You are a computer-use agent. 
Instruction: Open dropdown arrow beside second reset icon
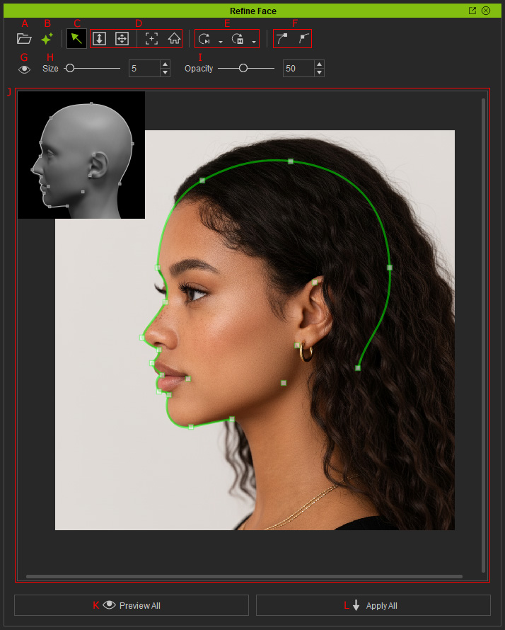[x=254, y=42]
